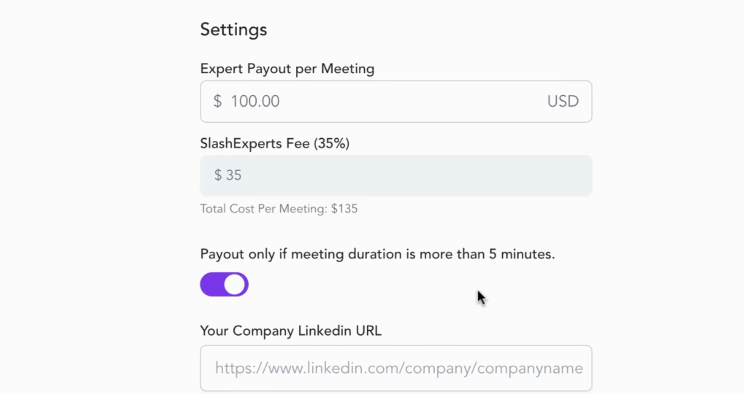Click the "(35%)" percentage in the fee label
Viewport: 744px width, 394px height.
[331, 143]
